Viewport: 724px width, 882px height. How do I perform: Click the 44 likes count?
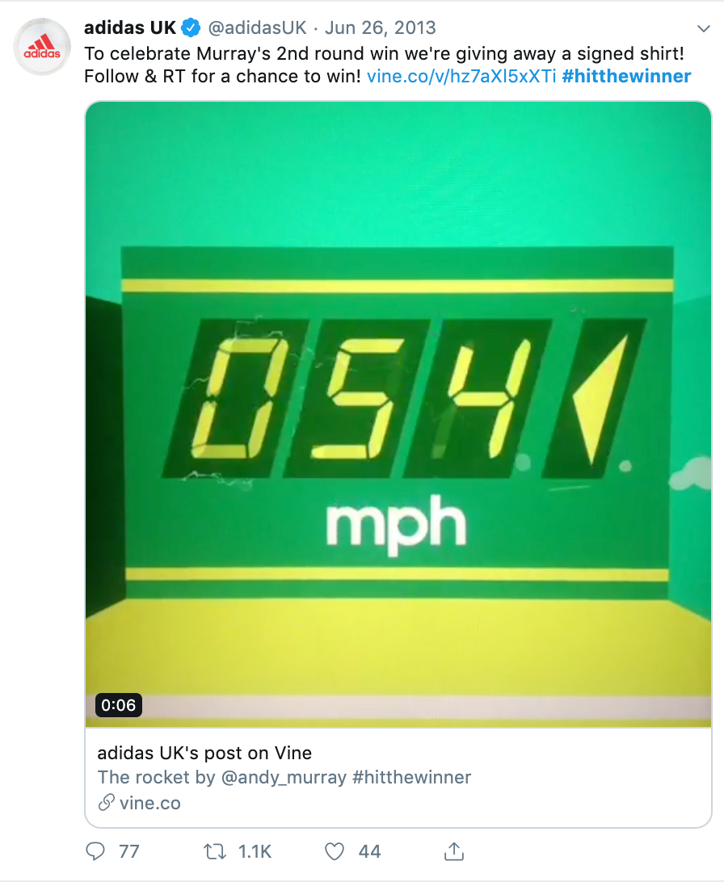tap(370, 851)
